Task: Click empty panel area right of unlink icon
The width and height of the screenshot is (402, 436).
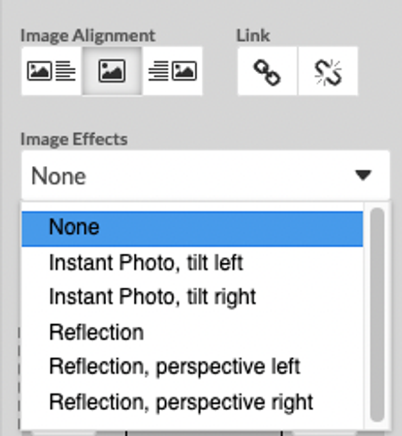Action: [379, 71]
